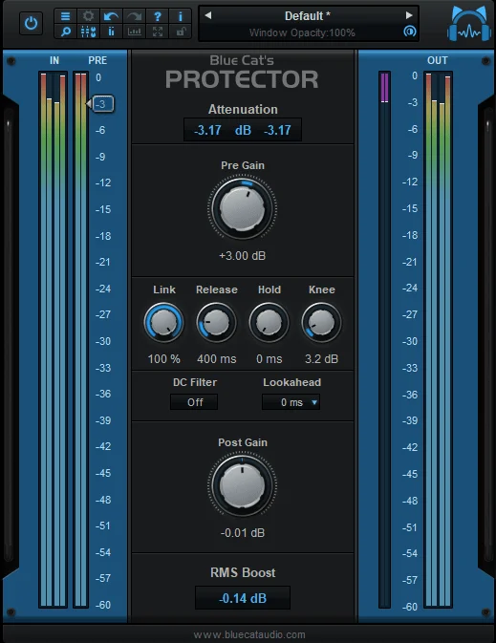This screenshot has height=643, width=496.
Task: Open the gear preset settings icon
Action: (88, 16)
